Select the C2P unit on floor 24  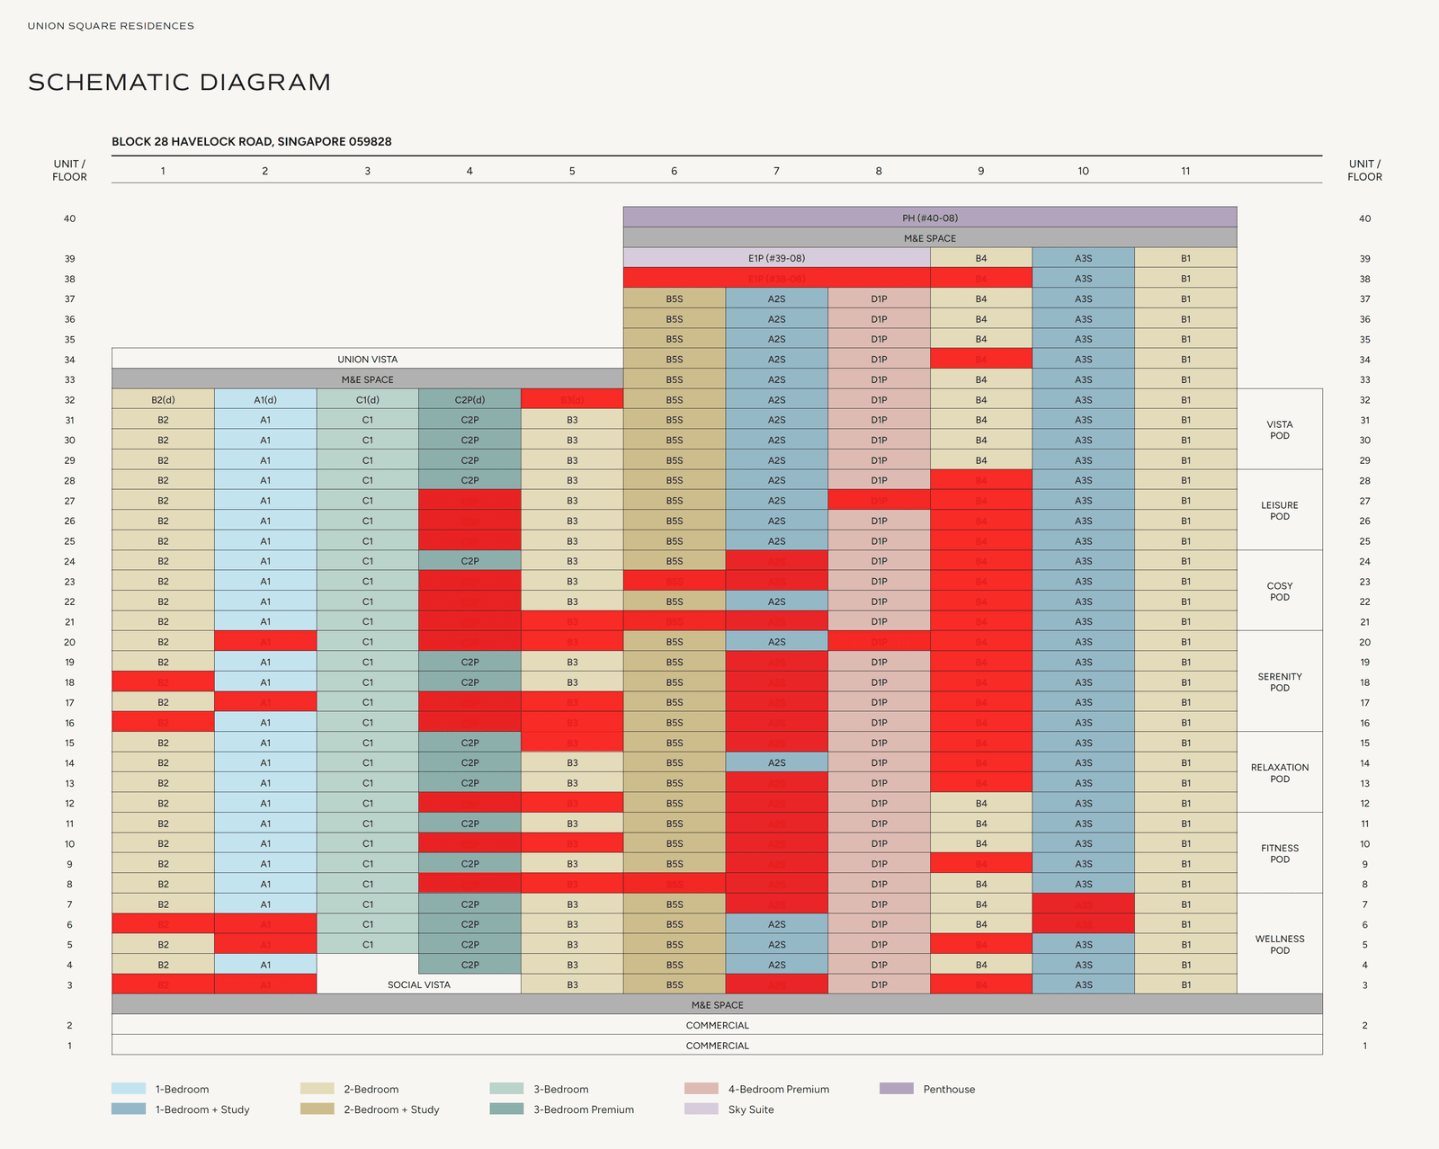pos(469,561)
